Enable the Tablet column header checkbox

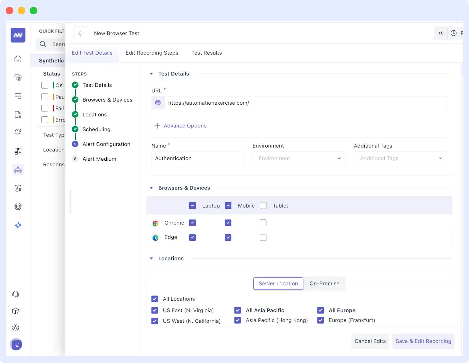coord(263,206)
